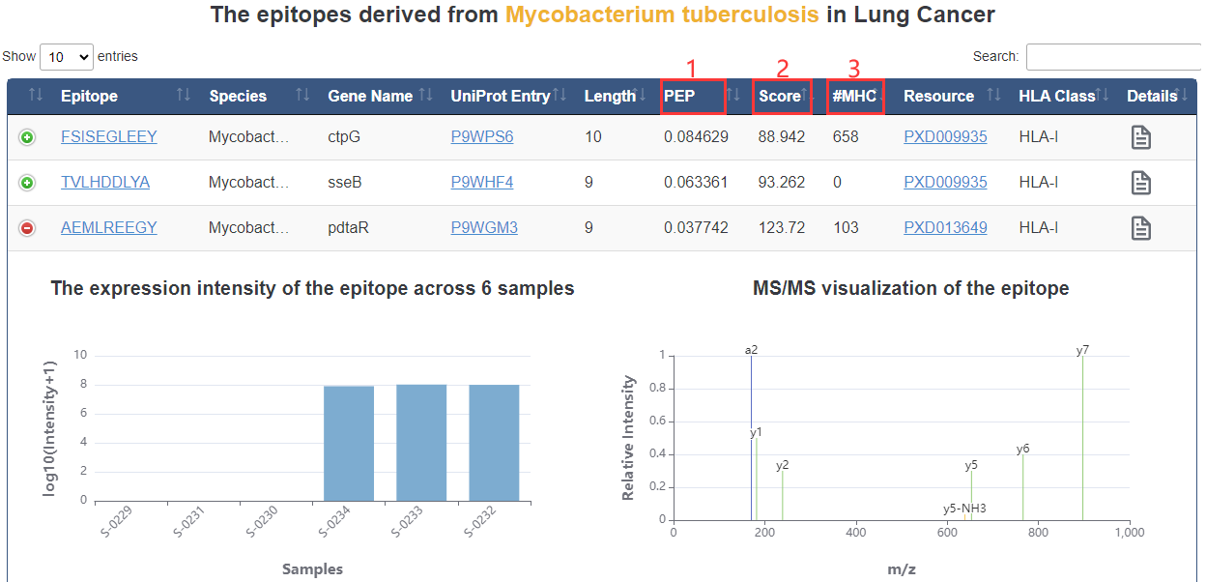Image resolution: width=1206 pixels, height=582 pixels.
Task: Expand the FSISEGLEEY row with green plus
Action: (x=27, y=138)
